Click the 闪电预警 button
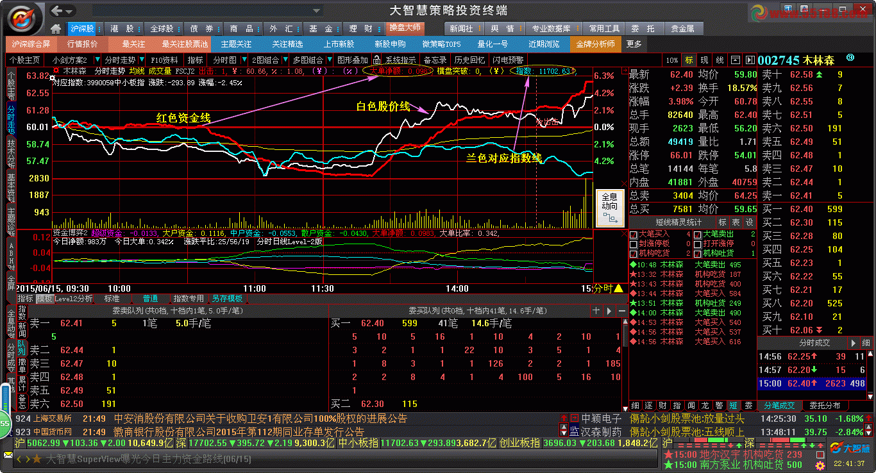 [x=508, y=60]
